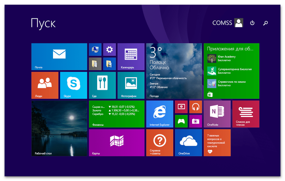Open Справка+советы help tile
Screen dimensions: 285x181
click(x=160, y=143)
